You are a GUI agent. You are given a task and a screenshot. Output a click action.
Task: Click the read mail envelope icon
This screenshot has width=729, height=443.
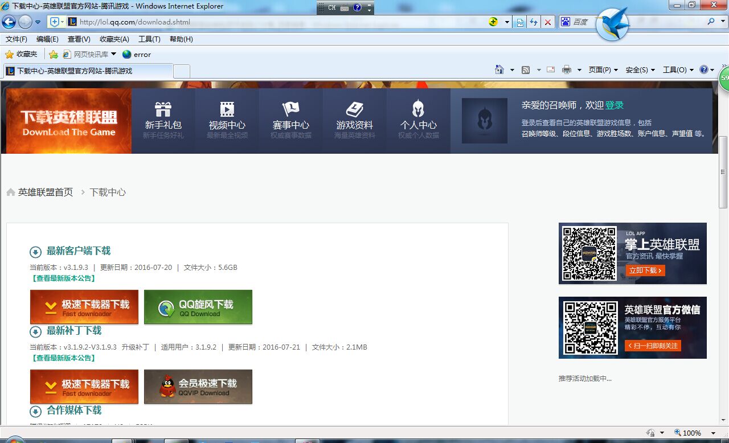[x=551, y=69]
